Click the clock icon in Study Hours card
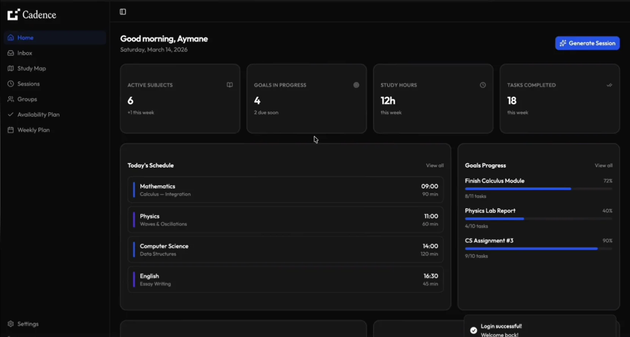The width and height of the screenshot is (630, 337). (483, 85)
